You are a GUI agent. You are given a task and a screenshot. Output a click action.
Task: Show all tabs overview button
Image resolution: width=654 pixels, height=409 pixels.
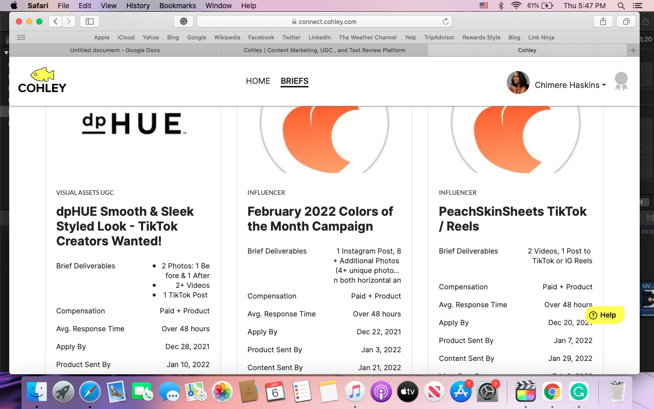coord(626,21)
